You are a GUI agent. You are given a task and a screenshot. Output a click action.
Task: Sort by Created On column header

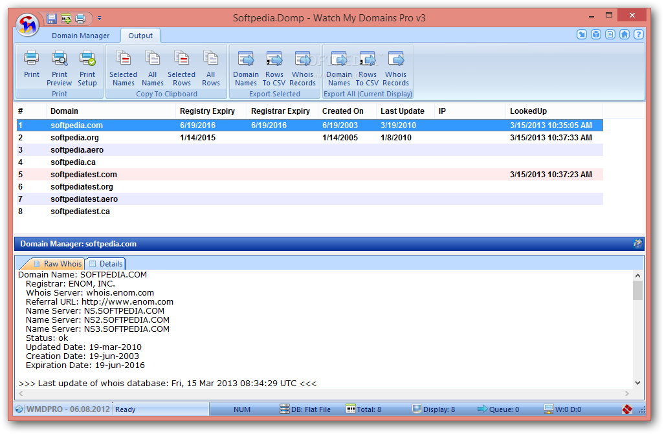[347, 111]
